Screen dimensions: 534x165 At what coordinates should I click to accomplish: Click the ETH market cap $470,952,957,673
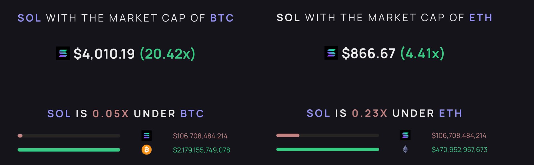(x=459, y=150)
